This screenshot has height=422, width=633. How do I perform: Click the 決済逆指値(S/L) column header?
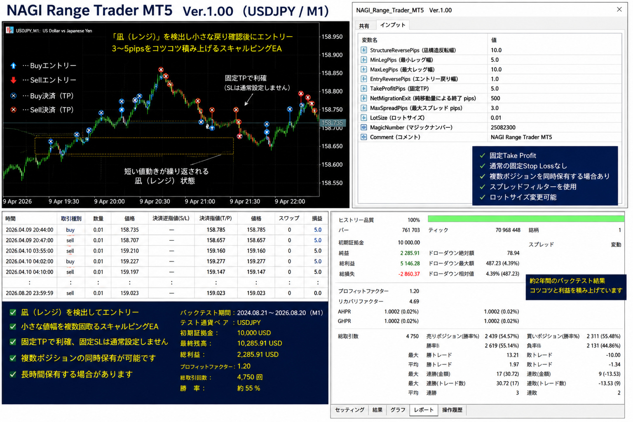coord(171,219)
